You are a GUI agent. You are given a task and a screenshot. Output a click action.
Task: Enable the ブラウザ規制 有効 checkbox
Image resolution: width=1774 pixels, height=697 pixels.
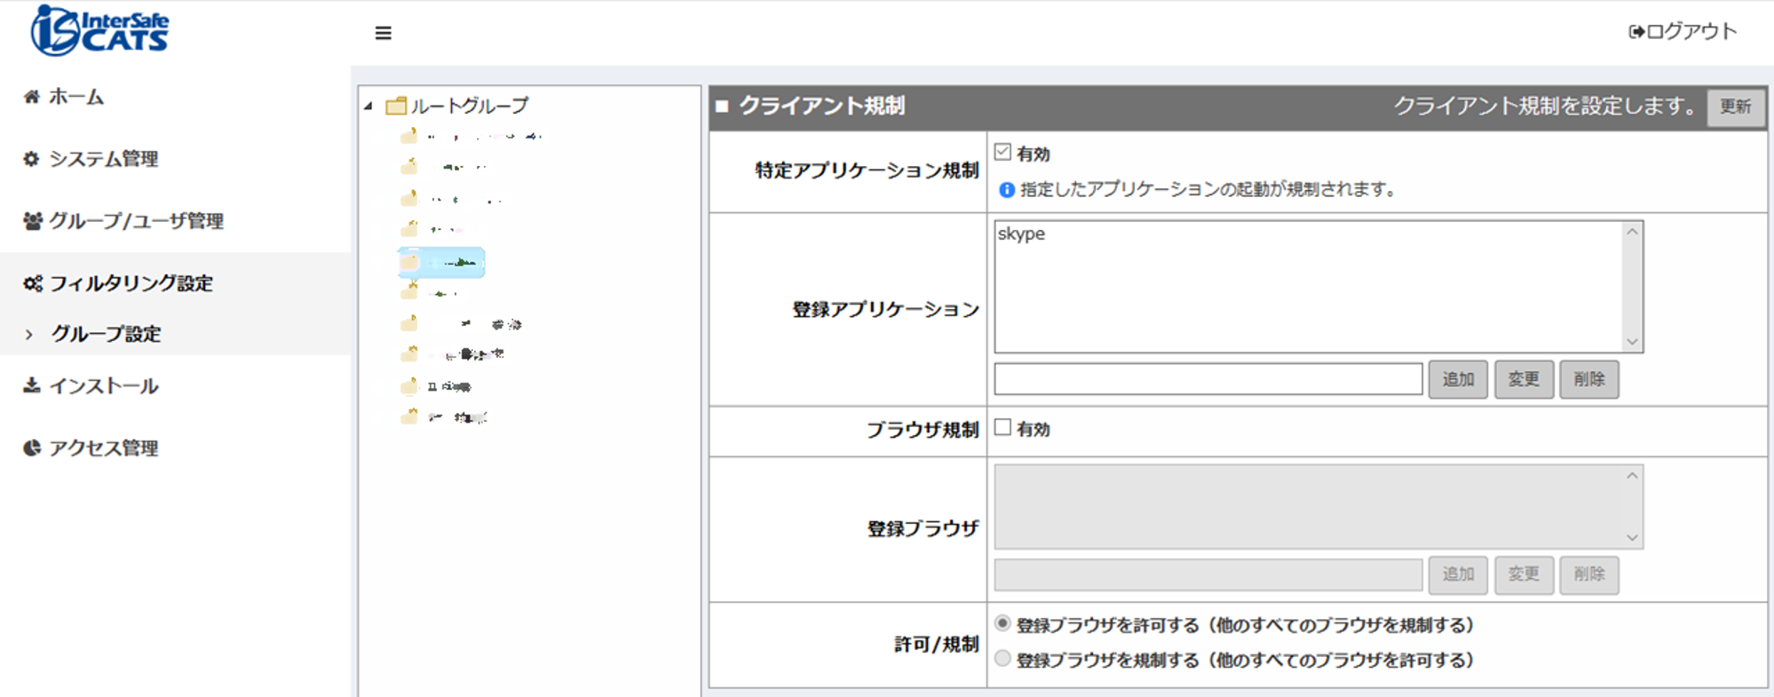tap(1003, 427)
